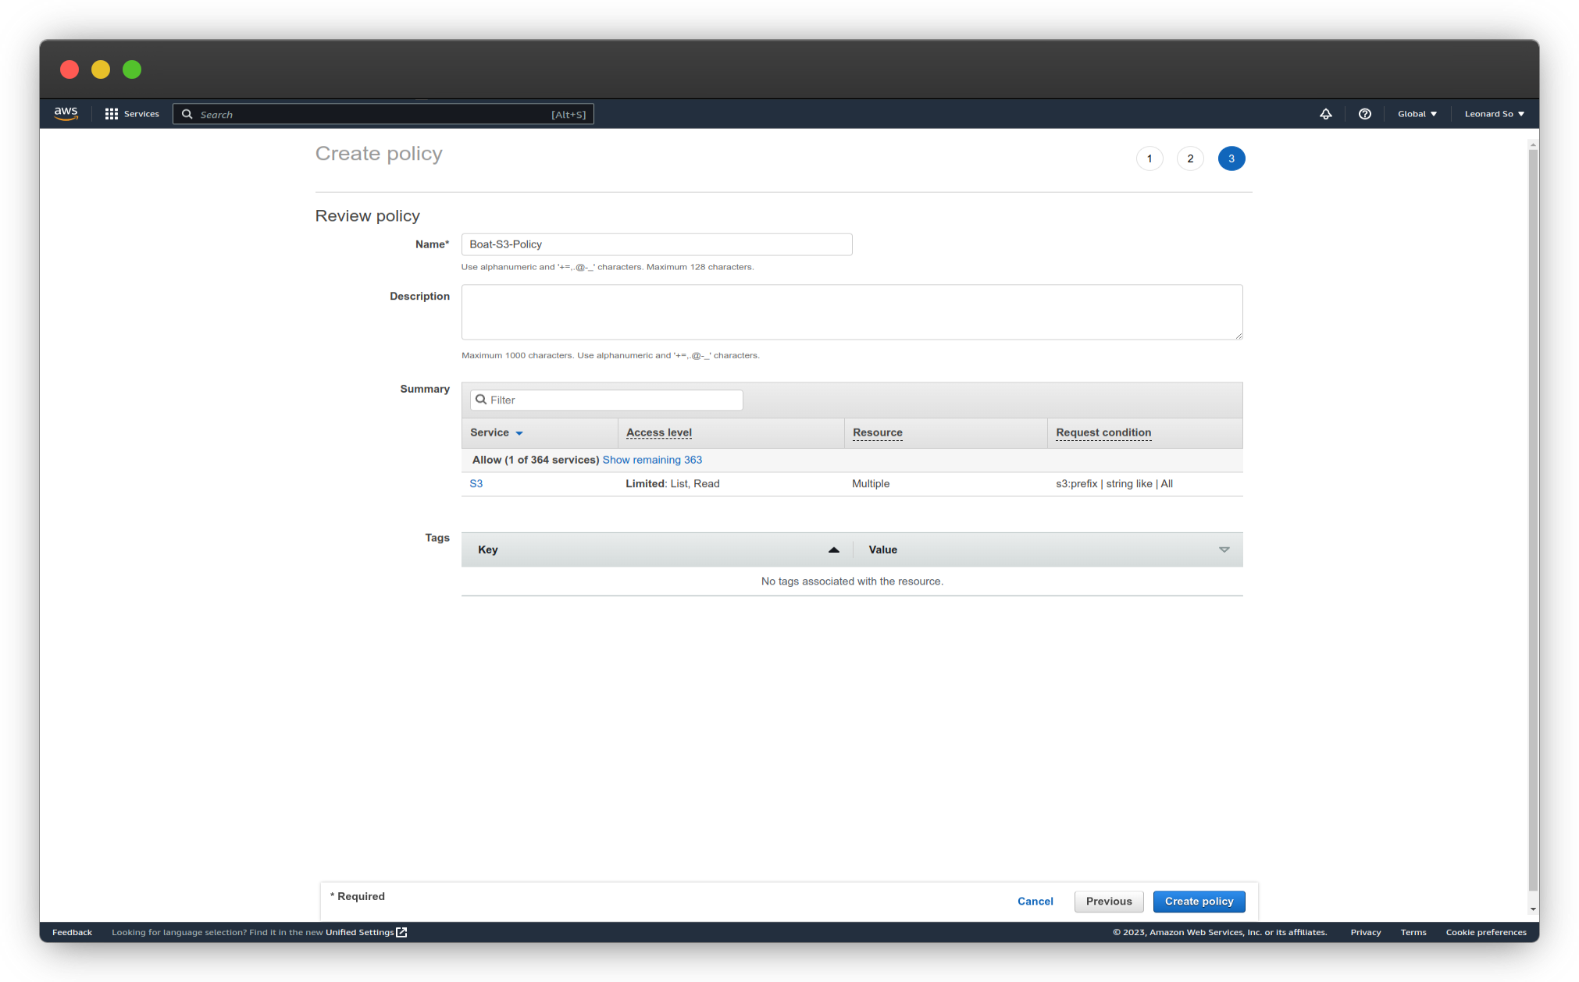Open the Leonard So account menu

point(1493,114)
